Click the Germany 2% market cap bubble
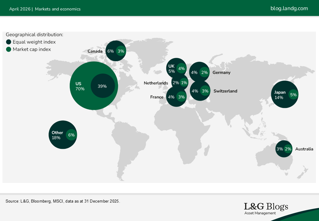This screenshot has width=319, height=221. point(204,73)
